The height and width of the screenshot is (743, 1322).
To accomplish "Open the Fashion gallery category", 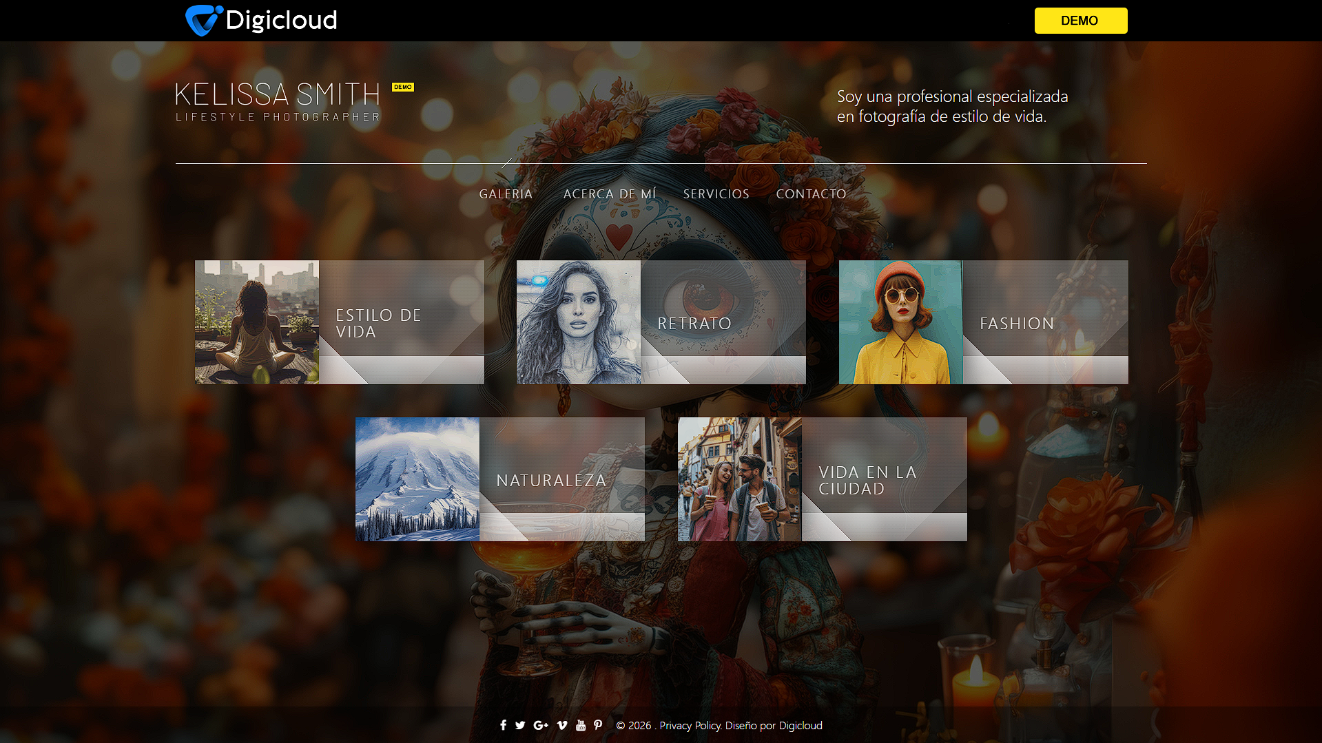I will coord(983,322).
